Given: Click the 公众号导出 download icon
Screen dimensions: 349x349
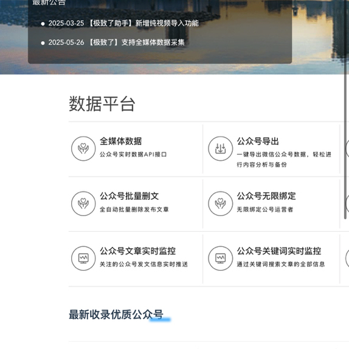Looking at the screenshot, I should [220, 149].
